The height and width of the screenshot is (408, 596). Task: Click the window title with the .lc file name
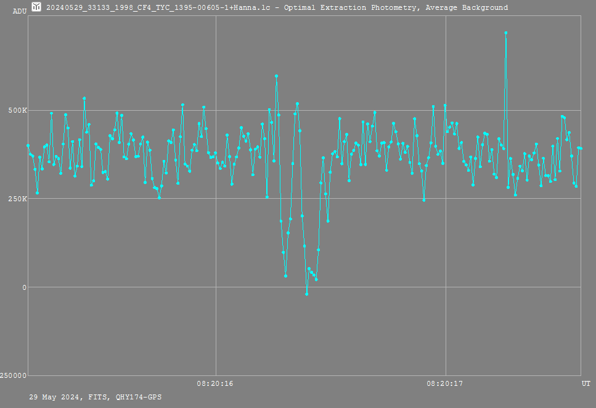[277, 7]
